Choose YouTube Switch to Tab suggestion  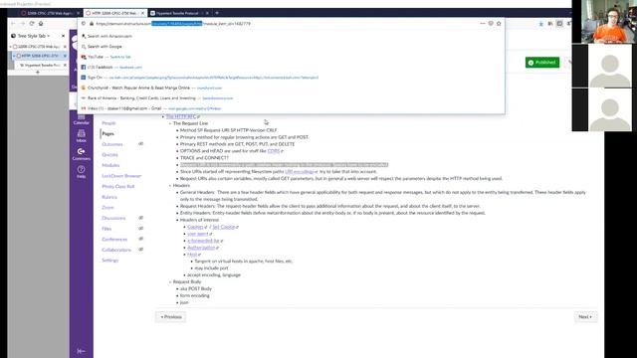coord(291,57)
